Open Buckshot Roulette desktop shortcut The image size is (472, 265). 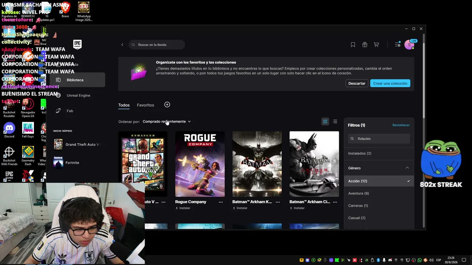click(9, 108)
